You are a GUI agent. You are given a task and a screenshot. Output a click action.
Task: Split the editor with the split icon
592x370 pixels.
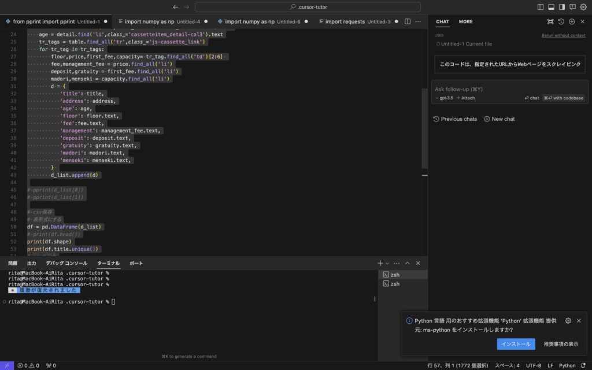coord(408,21)
